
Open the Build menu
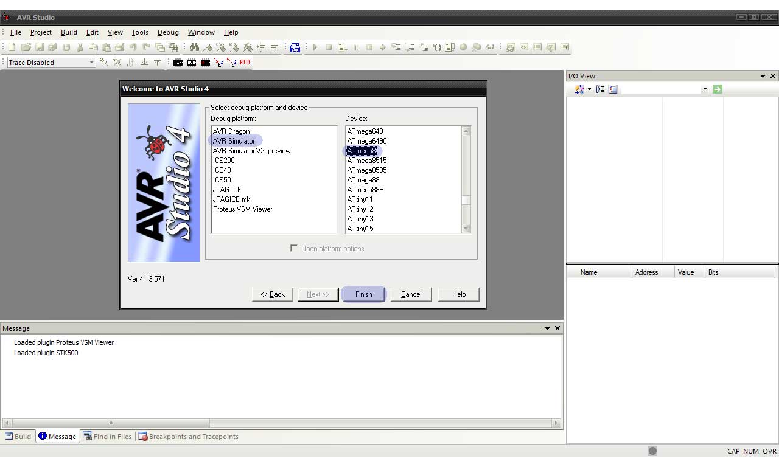coord(69,32)
